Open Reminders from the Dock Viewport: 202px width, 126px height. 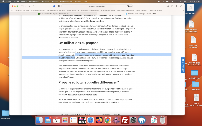(x=73, y=120)
